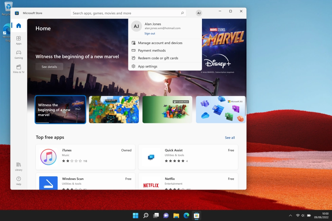This screenshot has height=221, width=332.
Task: Show hidden icons in system tray
Action: [x=290, y=216]
